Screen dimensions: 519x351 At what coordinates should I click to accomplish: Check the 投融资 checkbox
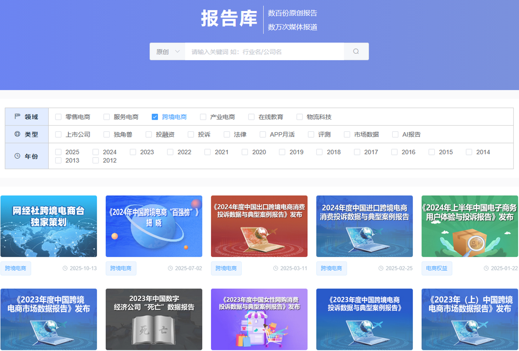[x=149, y=134]
